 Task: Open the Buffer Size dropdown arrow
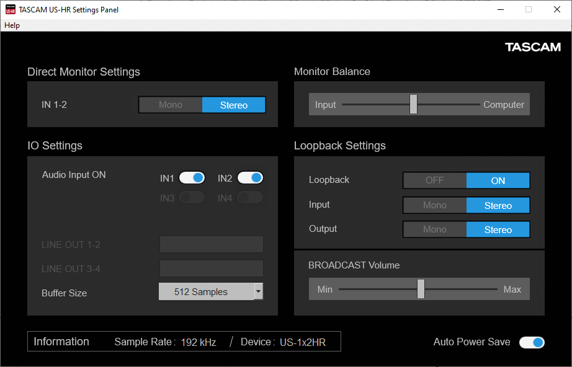tap(258, 291)
